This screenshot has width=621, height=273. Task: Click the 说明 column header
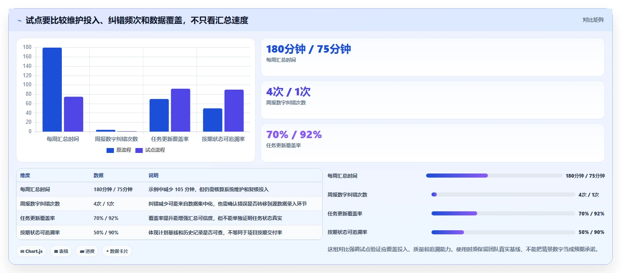(x=153, y=176)
